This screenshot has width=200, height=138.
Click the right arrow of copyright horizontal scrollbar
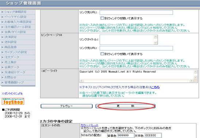pyautogui.click(x=191, y=81)
